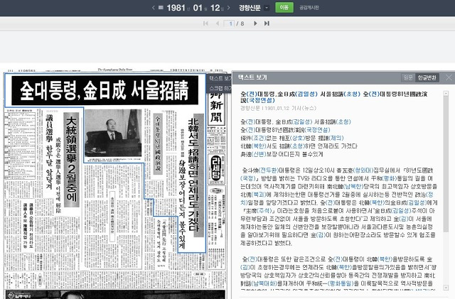Click the scrollbar up arrow in text panel
Viewport: 455px width, 299px height.
tap(446, 93)
